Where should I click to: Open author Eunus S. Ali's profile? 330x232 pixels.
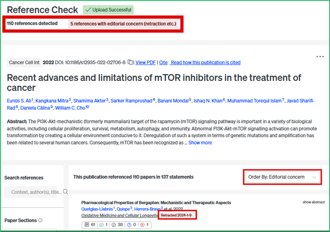(19, 101)
